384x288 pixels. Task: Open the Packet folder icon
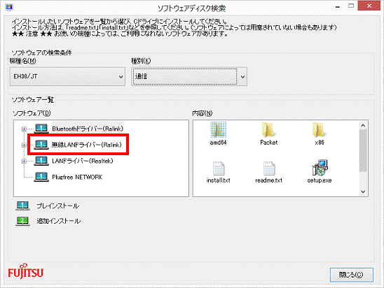click(268, 129)
